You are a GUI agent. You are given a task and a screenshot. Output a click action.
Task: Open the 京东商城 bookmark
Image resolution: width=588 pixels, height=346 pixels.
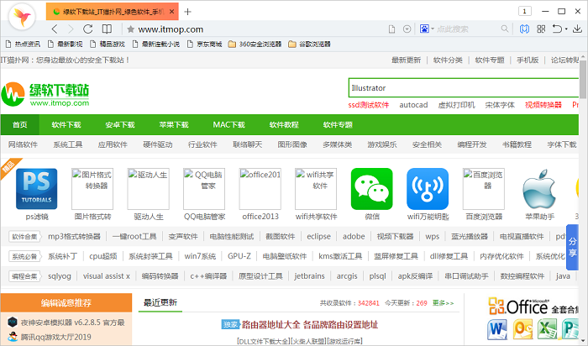coord(205,45)
